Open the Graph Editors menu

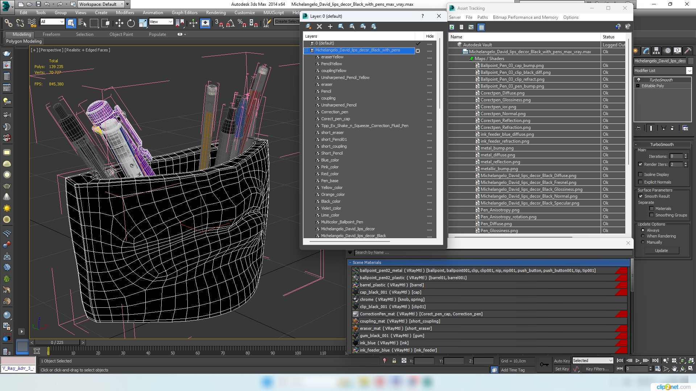185,13
